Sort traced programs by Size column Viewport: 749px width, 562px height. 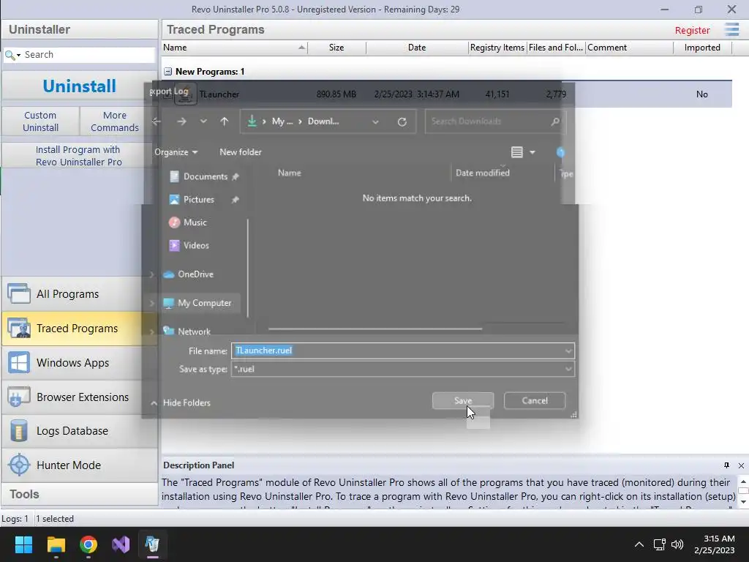tap(336, 48)
